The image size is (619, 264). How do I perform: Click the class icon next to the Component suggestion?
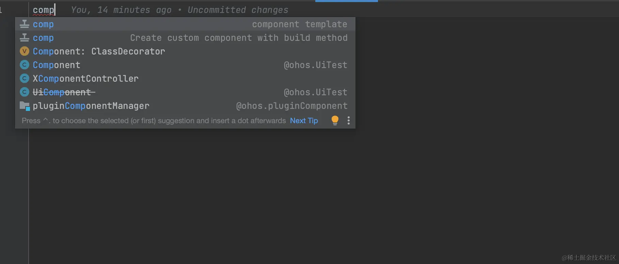(x=24, y=65)
